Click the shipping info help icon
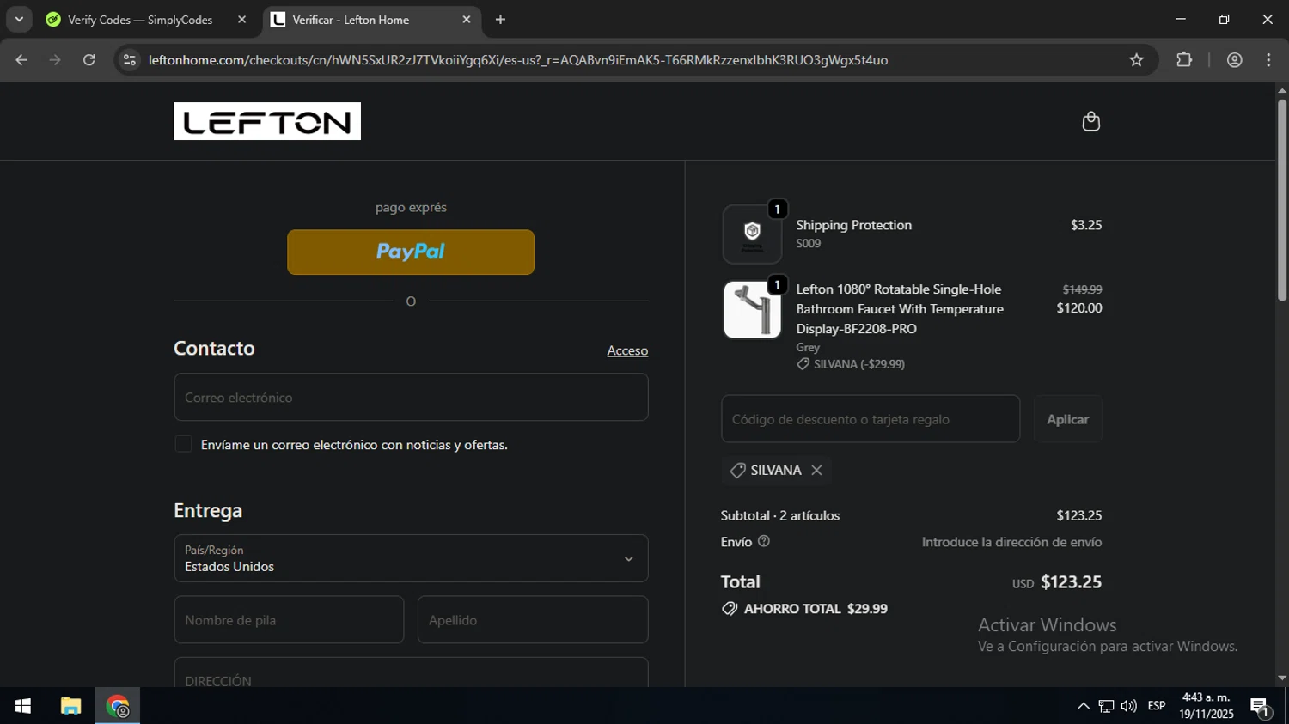This screenshot has height=724, width=1289. (x=764, y=541)
